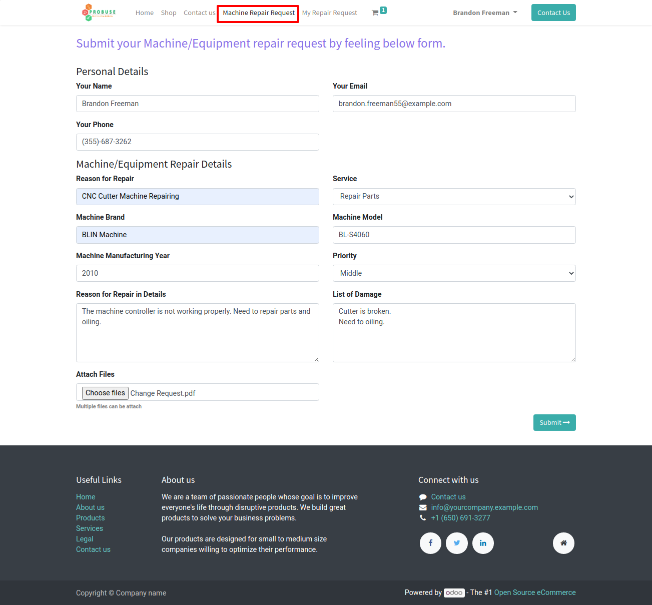652x605 pixels.
Task: Click the teal Contact Us button
Action: click(553, 13)
